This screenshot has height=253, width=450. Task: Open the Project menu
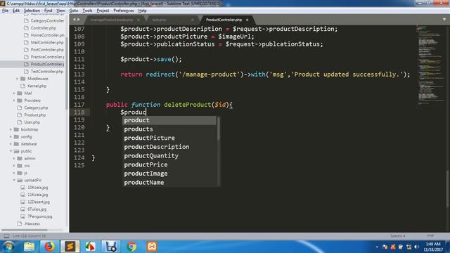click(103, 11)
